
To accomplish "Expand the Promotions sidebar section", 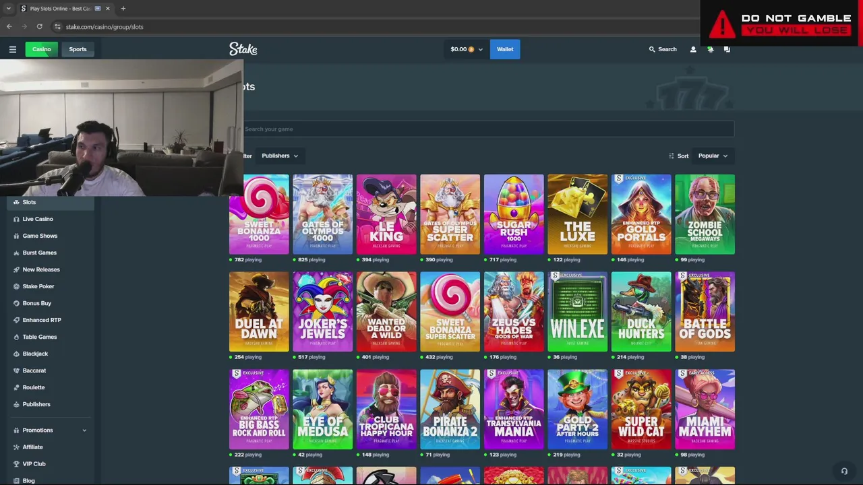I will (84, 430).
